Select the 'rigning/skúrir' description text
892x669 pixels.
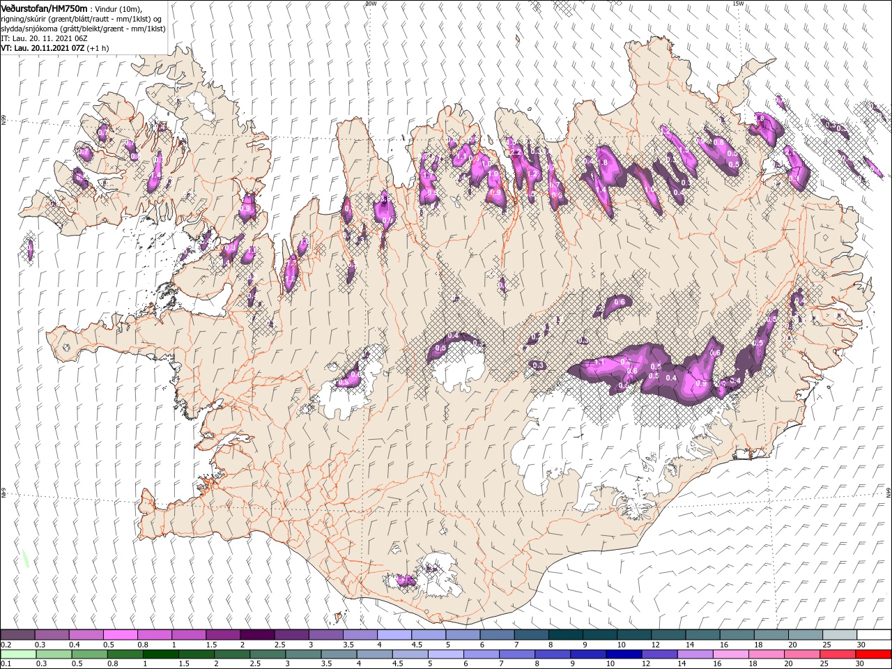pyautogui.click(x=24, y=19)
